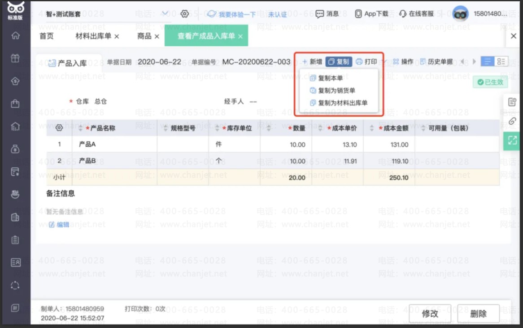Click the home icon in left sidebar
The image size is (523, 328).
(x=16, y=35)
